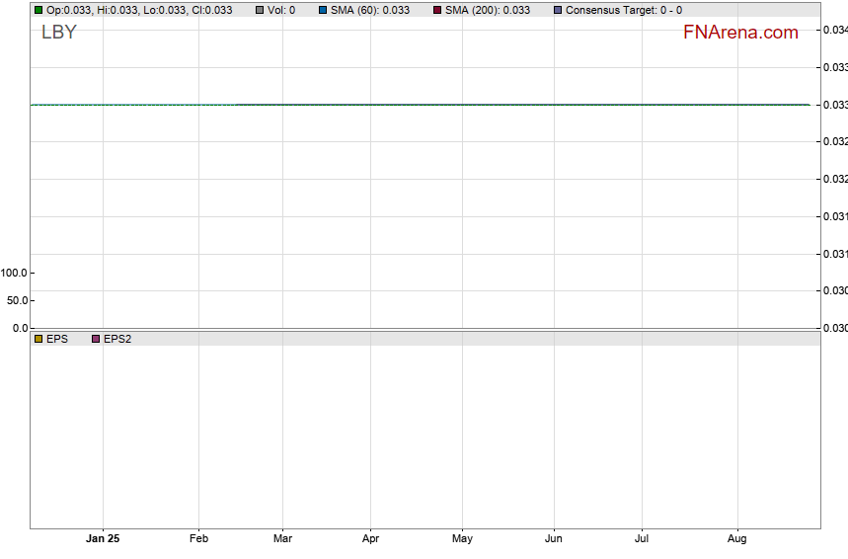Click the blue SMA (60) legend square
Screen dimensions: 848x559
(x=323, y=10)
